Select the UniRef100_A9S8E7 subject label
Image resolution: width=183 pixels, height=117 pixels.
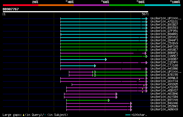tap(164, 50)
